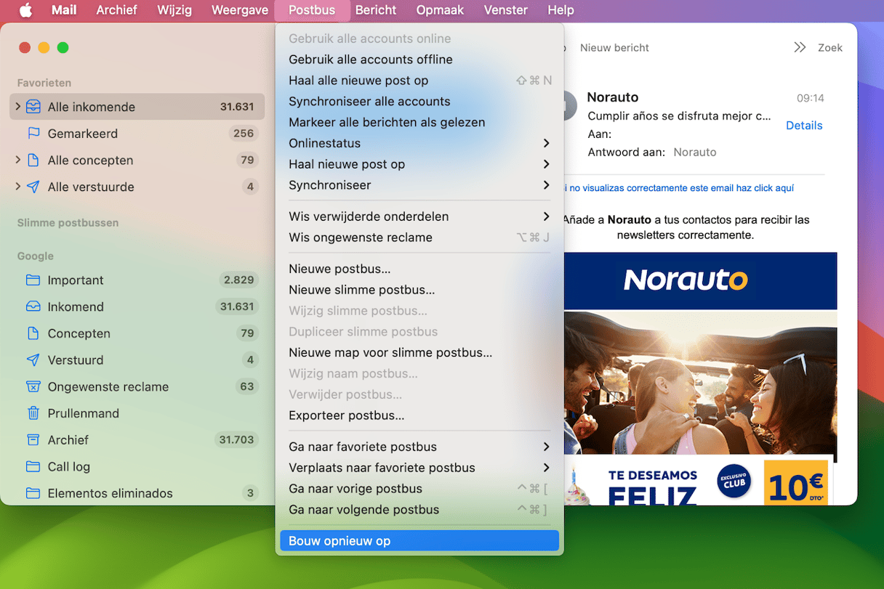Image resolution: width=884 pixels, height=589 pixels.
Task: Choose Nieuwe postbus…
Action: pos(419,269)
